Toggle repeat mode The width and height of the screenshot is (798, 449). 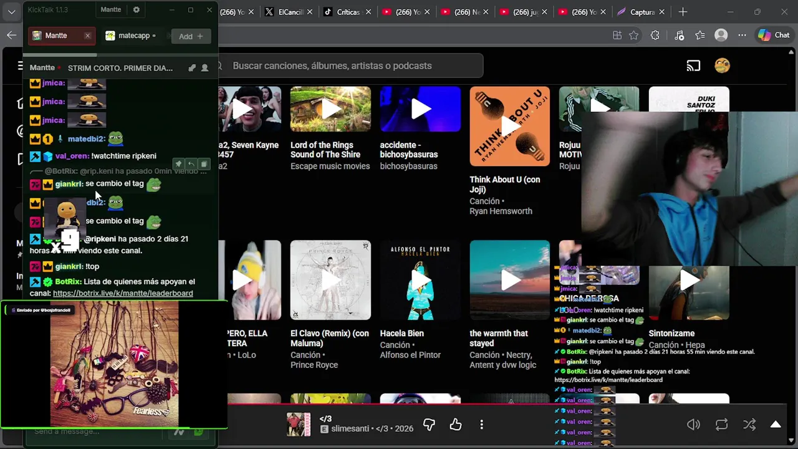pos(721,425)
